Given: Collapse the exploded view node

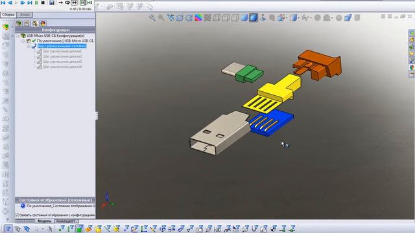Looking at the screenshot, I should click(x=29, y=46).
